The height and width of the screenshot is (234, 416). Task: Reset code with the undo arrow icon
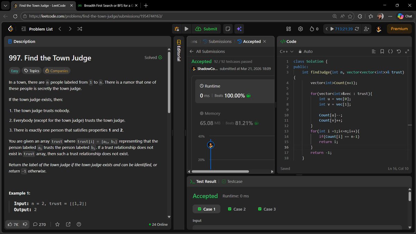(x=399, y=51)
